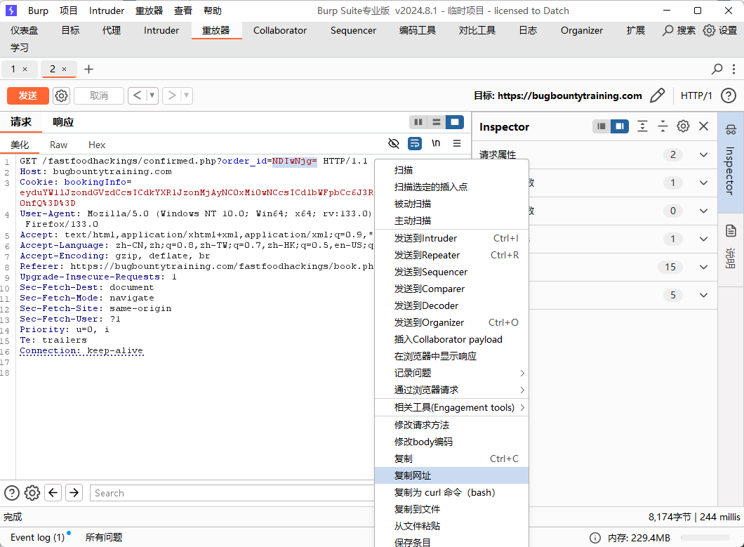Switch to side-by-side request/response layout
This screenshot has height=547, width=744.
418,122
